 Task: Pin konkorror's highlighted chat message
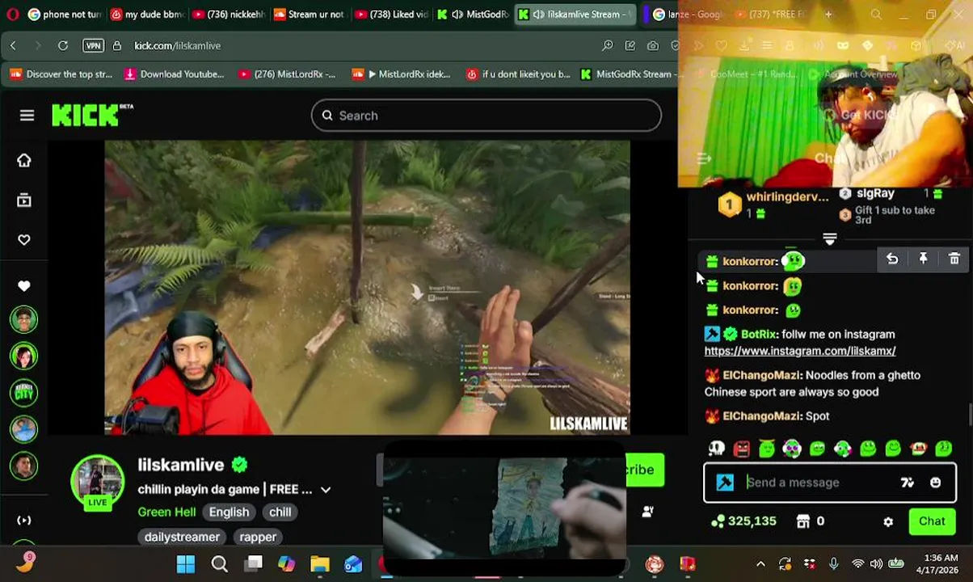923,259
